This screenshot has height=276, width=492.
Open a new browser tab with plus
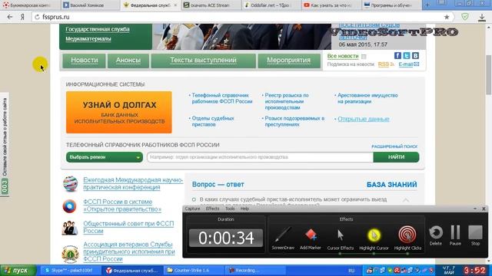click(427, 5)
